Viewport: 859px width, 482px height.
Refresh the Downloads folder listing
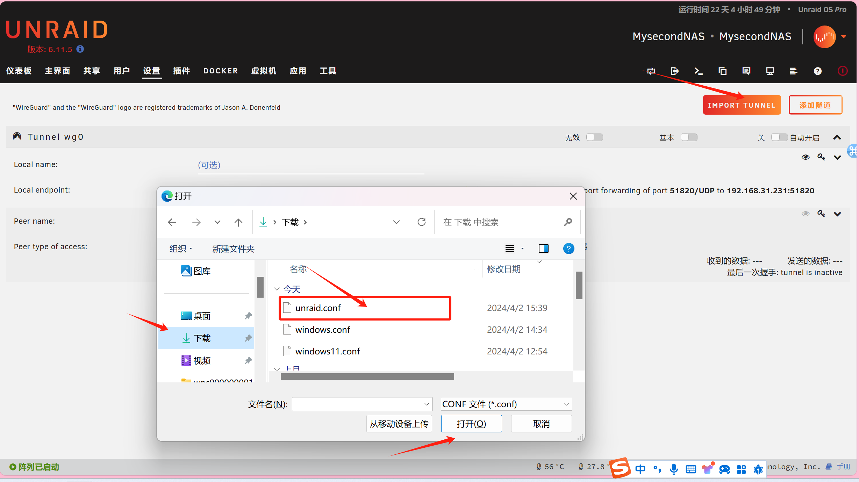tap(422, 222)
